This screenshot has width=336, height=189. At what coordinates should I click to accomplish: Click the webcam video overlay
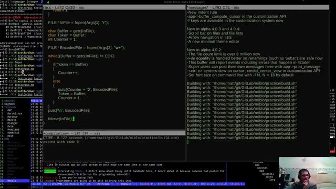(308, 173)
